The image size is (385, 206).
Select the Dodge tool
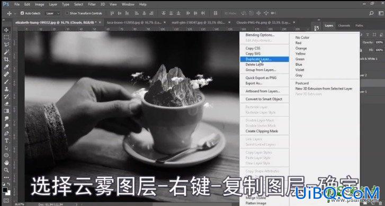[6, 126]
